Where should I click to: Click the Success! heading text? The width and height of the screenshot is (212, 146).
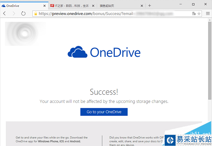click(x=104, y=92)
